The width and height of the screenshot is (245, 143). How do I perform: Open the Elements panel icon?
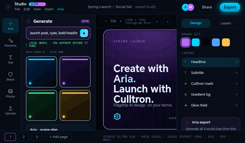[x=10, y=41]
